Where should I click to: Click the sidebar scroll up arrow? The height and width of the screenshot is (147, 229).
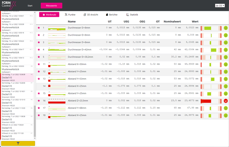coord(35,13)
